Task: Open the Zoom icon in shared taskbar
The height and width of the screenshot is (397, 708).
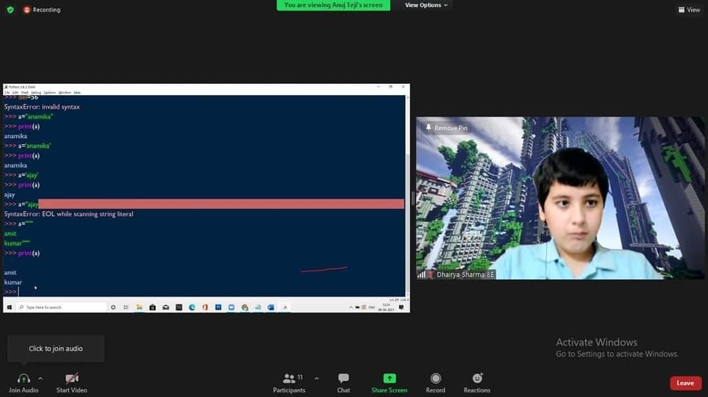Action: coord(231,307)
